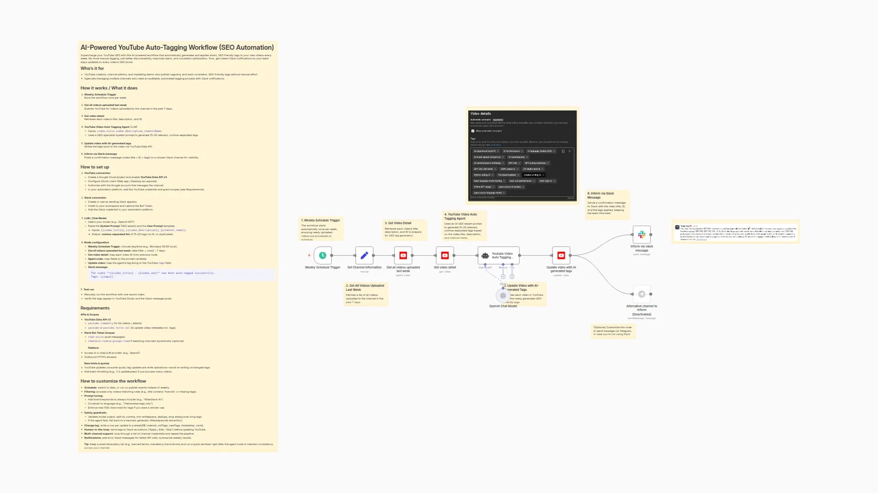The width and height of the screenshot is (878, 493).
Task: Open the 'Get all videos uploaded last week' YouTube node
Action: (x=403, y=256)
